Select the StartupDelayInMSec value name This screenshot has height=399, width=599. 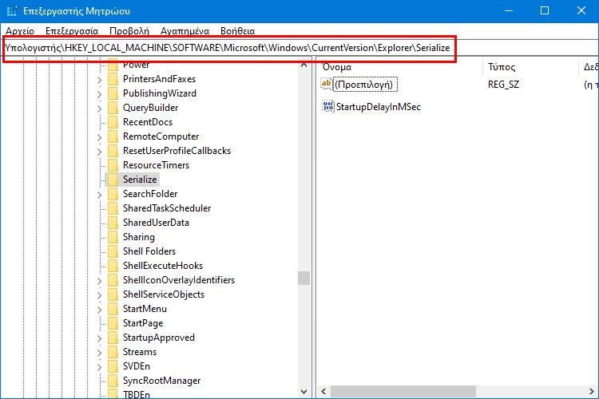[379, 106]
